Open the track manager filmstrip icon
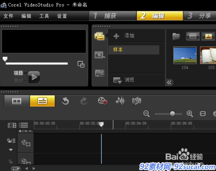This screenshot has width=216, height=171. pos(12,125)
